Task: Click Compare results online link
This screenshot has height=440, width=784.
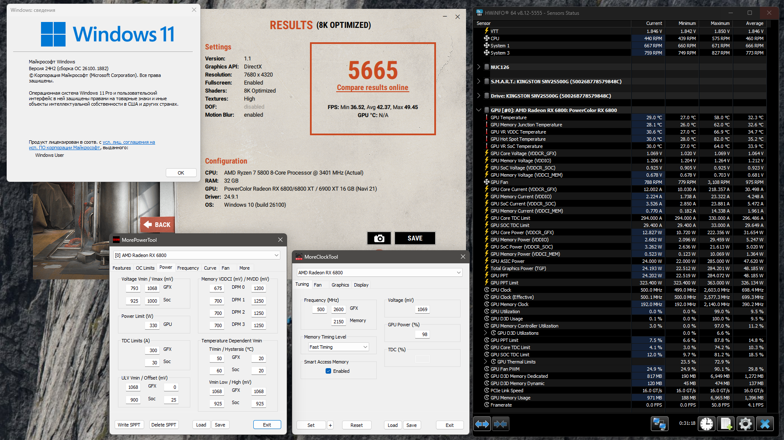Action: [373, 87]
